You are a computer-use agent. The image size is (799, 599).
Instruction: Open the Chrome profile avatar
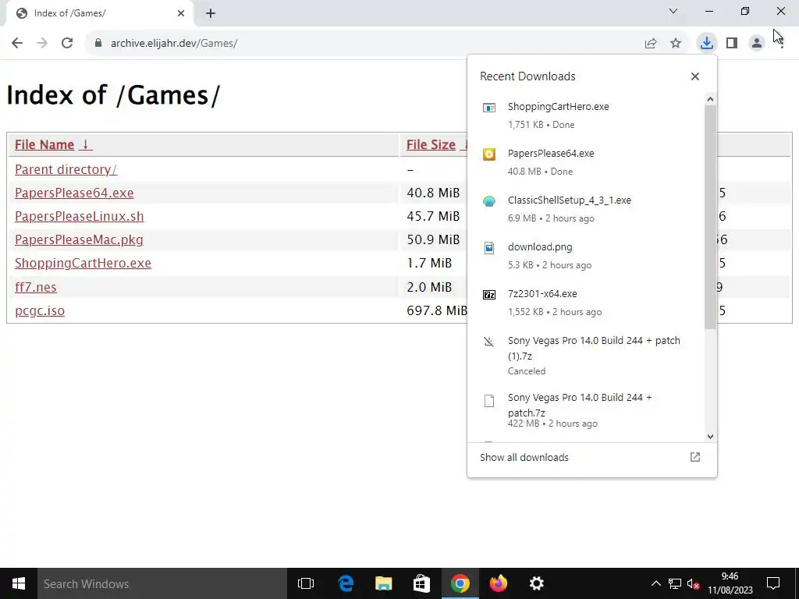tap(757, 44)
